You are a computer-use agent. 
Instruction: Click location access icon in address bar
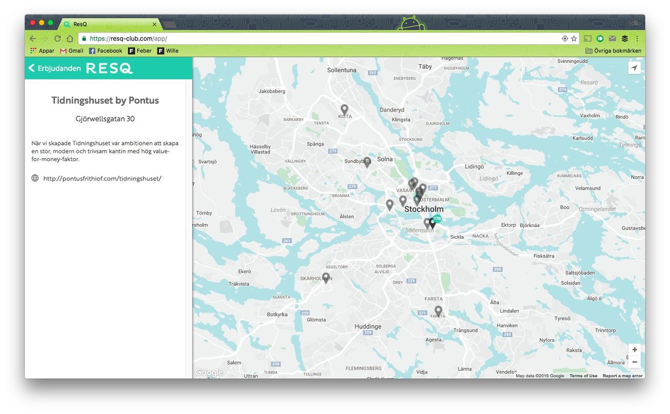(565, 39)
